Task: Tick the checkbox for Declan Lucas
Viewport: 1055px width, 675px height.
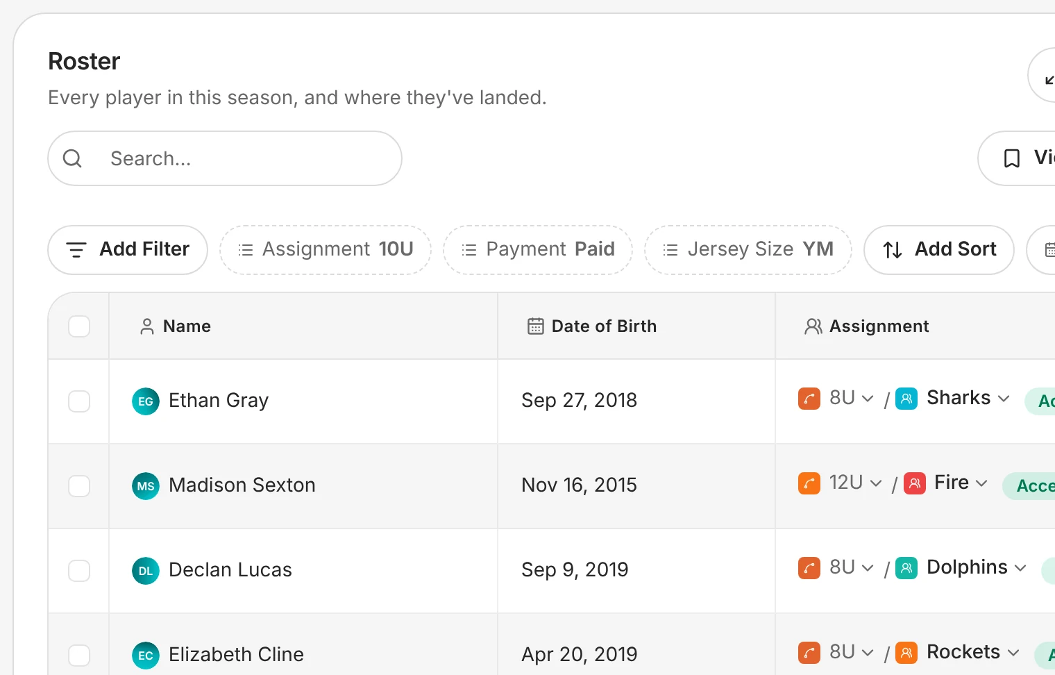Action: [x=79, y=571]
